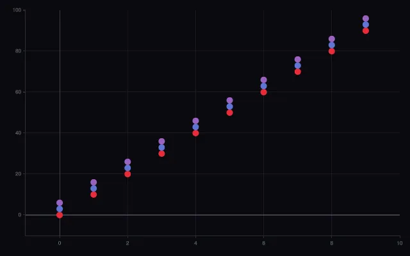Click x-axis tick label 10
The image size is (410, 256).
point(400,243)
